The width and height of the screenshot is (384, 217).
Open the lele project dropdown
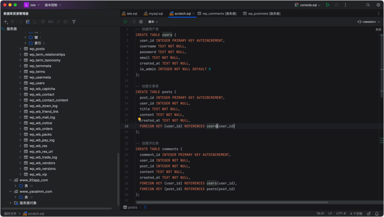[x=32, y=5]
